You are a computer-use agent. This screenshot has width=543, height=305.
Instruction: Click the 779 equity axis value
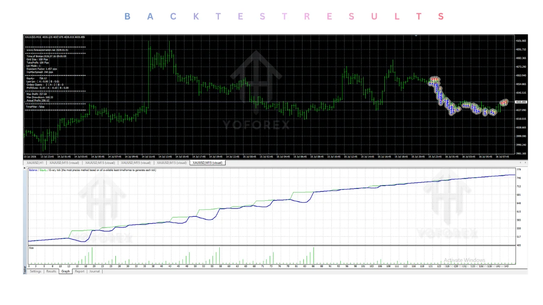tap(519, 169)
